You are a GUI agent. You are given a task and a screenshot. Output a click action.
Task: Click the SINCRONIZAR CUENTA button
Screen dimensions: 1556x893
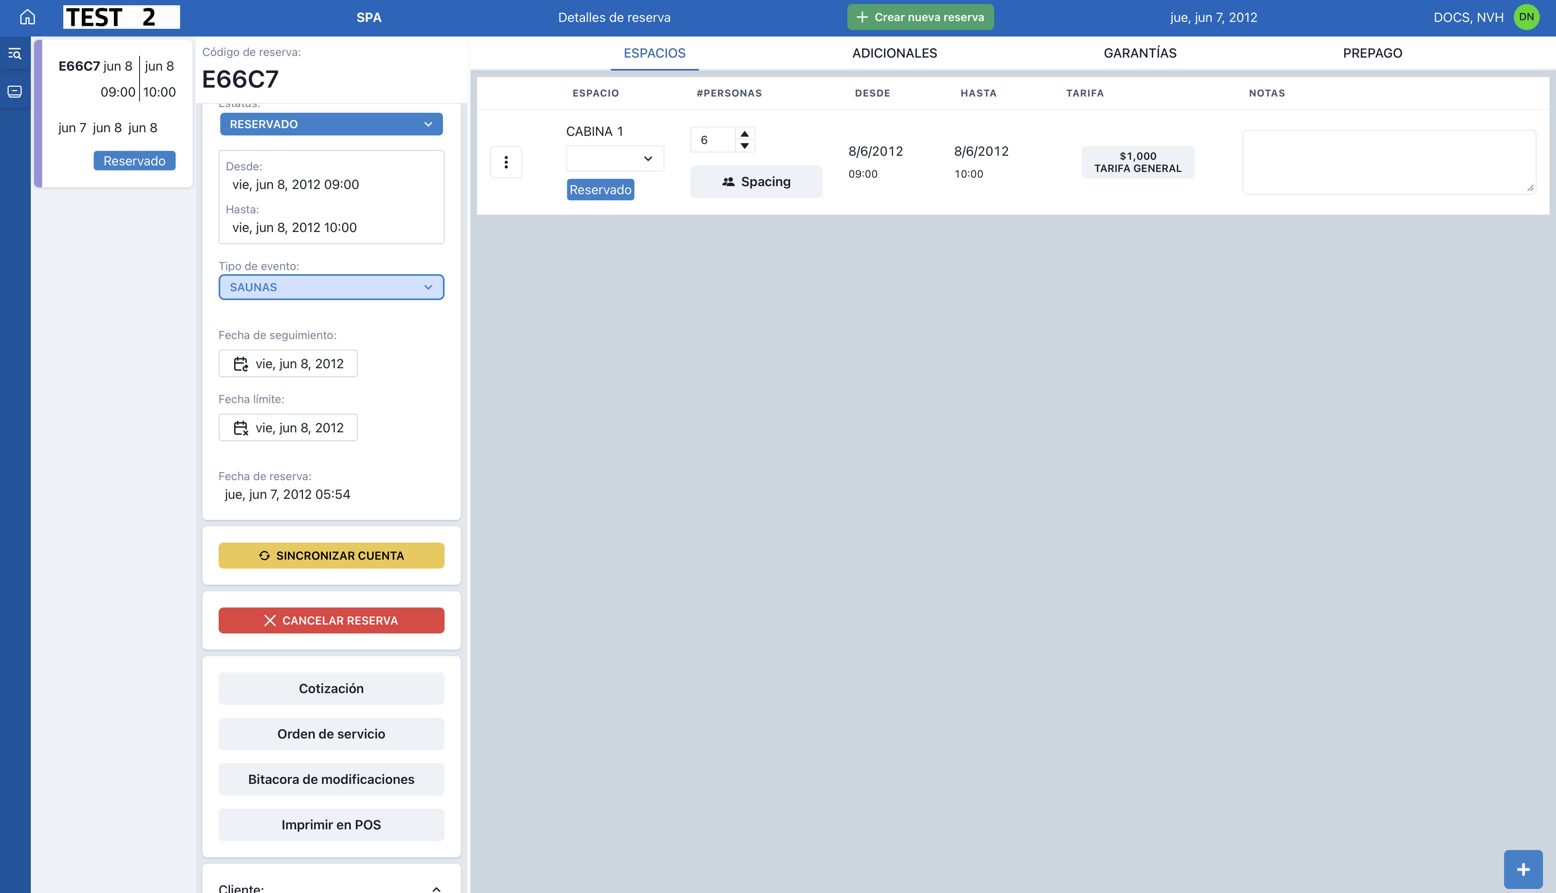[331, 556]
